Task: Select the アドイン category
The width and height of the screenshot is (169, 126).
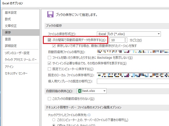Action: tap(9, 67)
